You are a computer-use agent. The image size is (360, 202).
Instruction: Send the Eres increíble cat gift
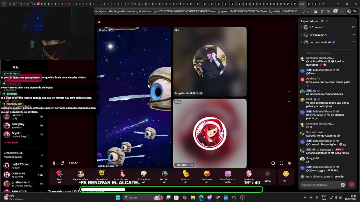pos(80,176)
